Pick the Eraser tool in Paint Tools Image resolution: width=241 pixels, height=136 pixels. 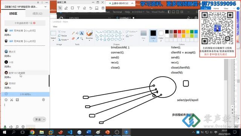tap(73, 39)
